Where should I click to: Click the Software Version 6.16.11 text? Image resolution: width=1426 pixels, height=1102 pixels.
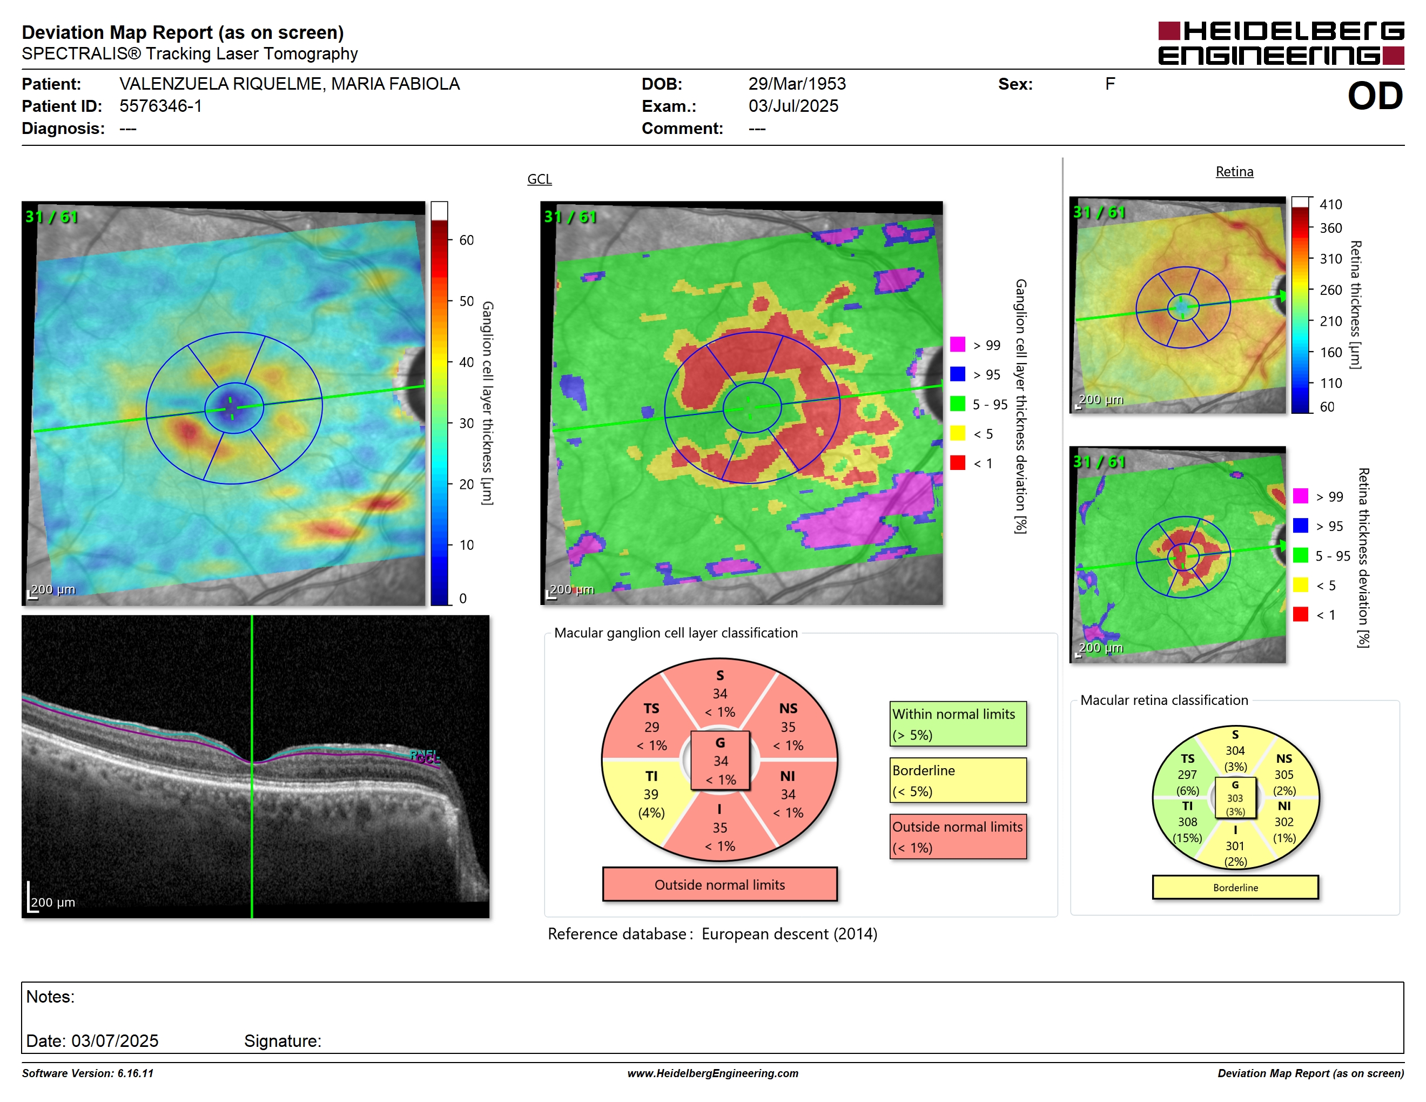(88, 1073)
